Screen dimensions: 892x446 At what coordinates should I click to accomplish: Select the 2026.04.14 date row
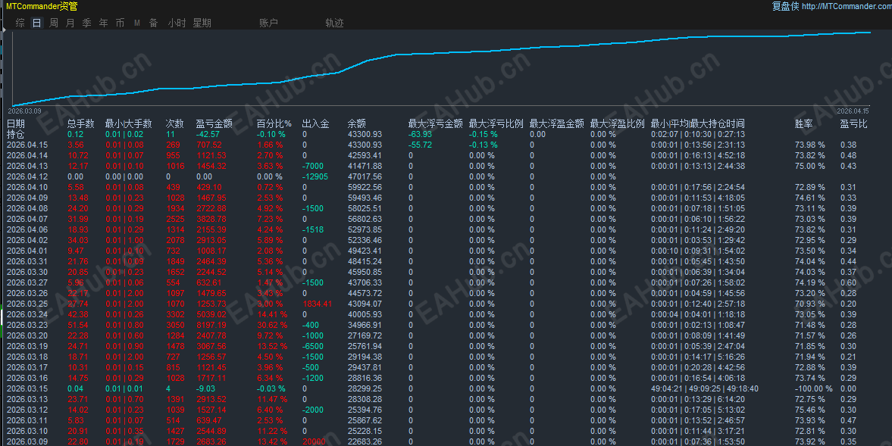pyautogui.click(x=27, y=155)
